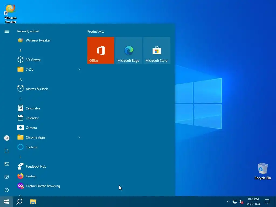Open File Explorer from the taskbar
Image resolution: width=276 pixels, height=207 pixels.
pyautogui.click(x=33, y=202)
